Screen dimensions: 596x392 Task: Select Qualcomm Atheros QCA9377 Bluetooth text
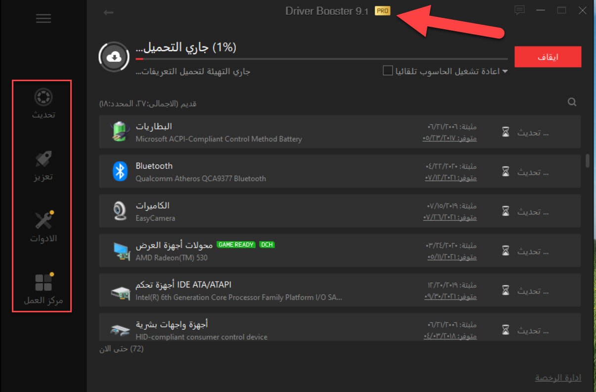point(201,179)
